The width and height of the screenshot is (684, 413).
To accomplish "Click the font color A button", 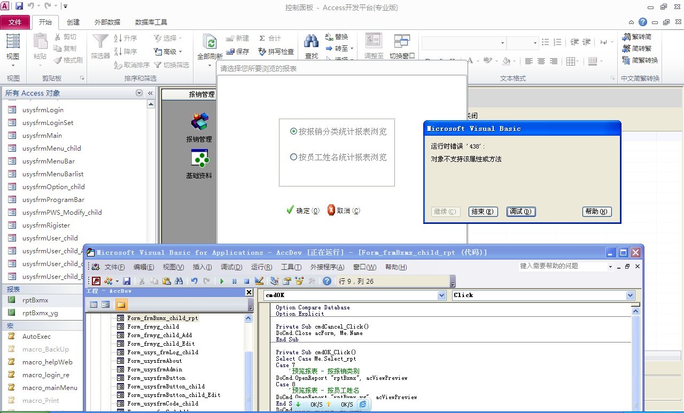I will tap(470, 61).
